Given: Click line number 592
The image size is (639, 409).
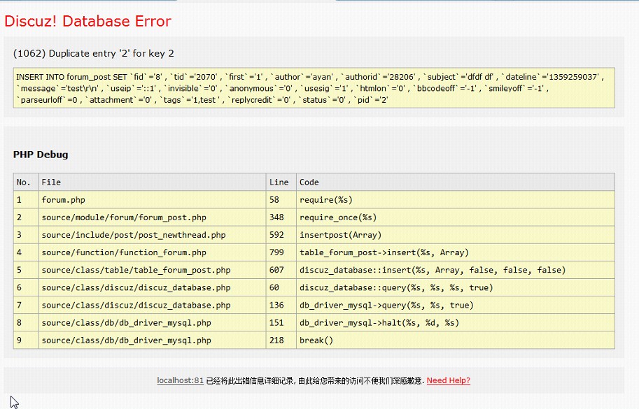Looking at the screenshot, I should click(x=281, y=235).
